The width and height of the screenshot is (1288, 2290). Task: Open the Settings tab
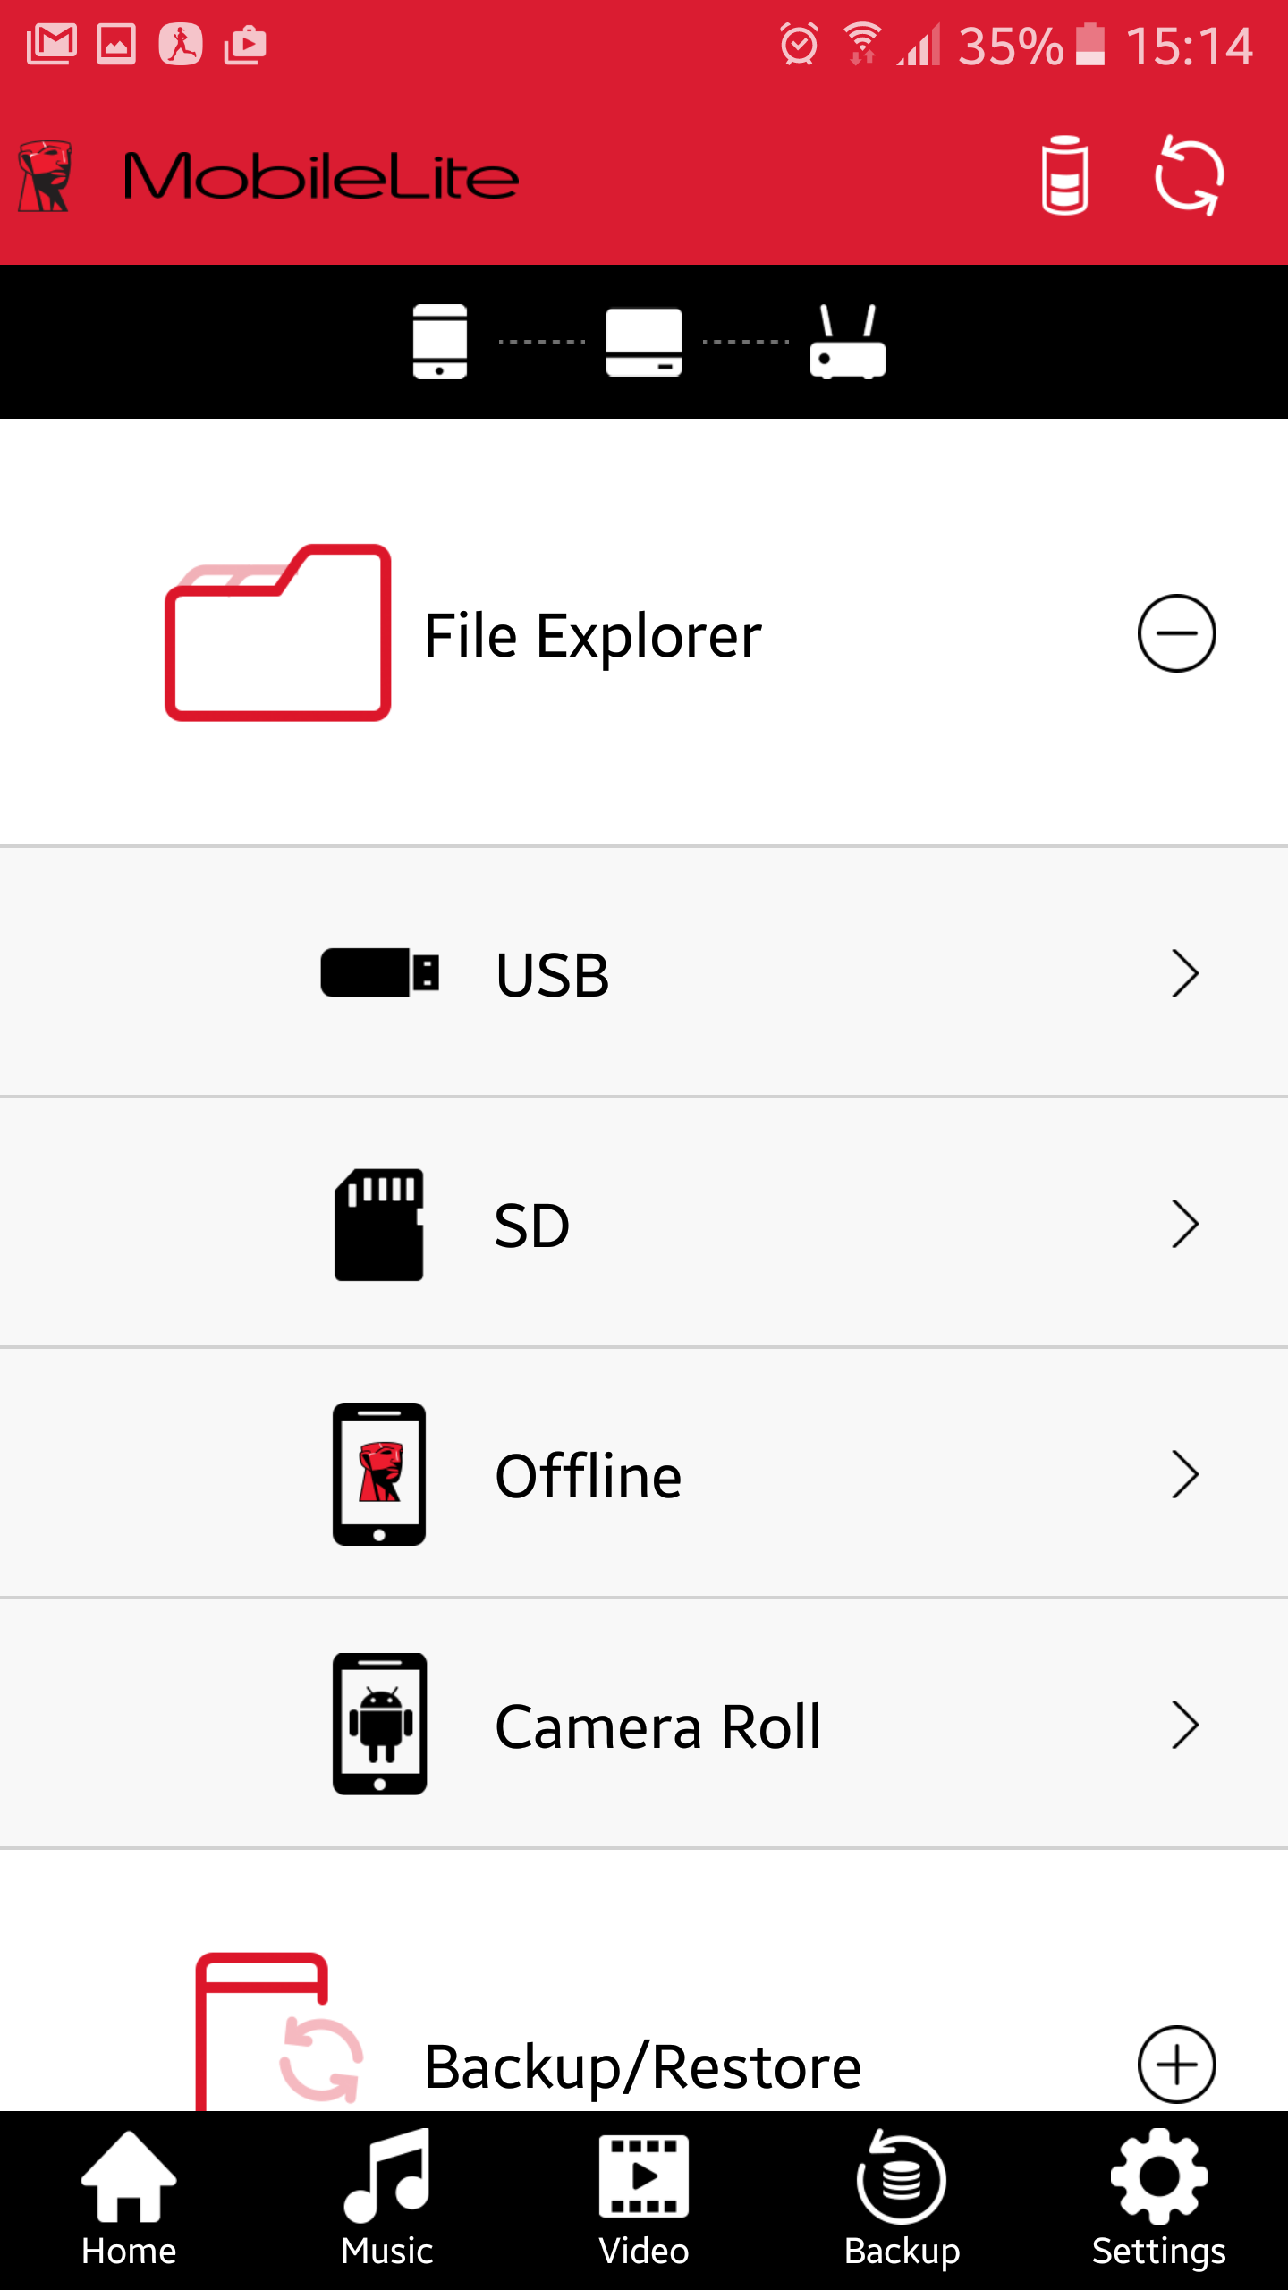point(1159,2201)
